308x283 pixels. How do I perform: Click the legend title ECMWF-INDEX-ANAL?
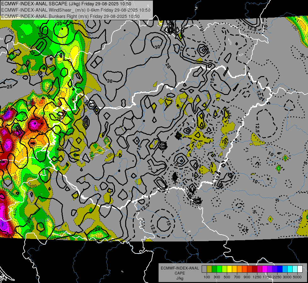tap(180, 268)
